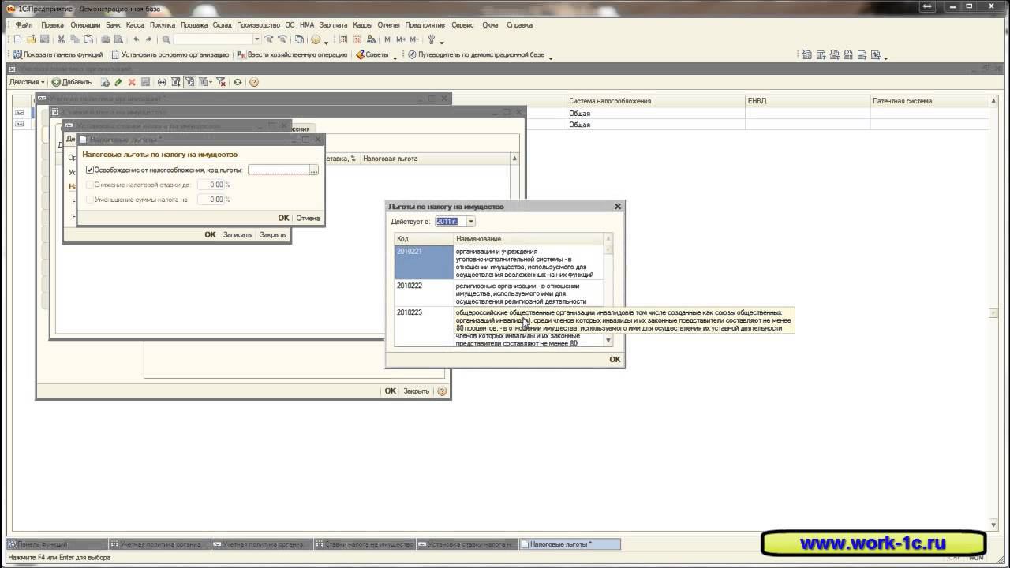This screenshot has width=1010, height=568.
Task: Click the date interval icon in list toolbar
Action: pos(162,82)
